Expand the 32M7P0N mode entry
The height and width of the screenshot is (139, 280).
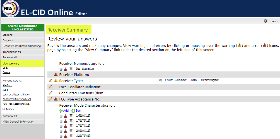[61, 136]
